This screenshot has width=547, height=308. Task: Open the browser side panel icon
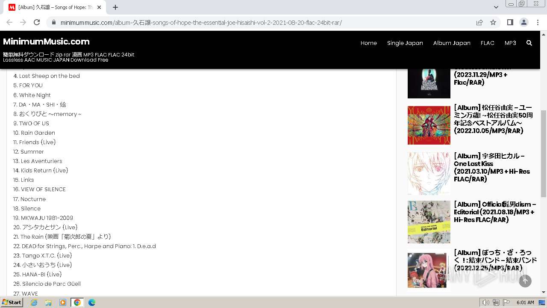[510, 22]
